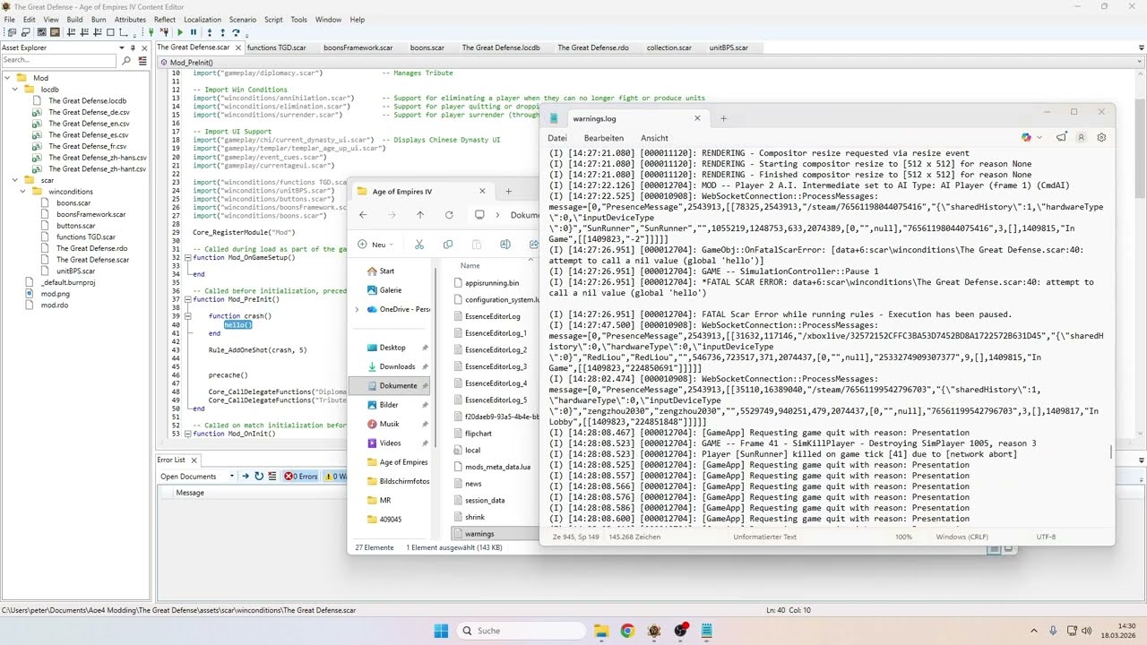Viewport: 1147px width, 645px height.
Task: Click the Suche search box on the taskbar
Action: [521, 631]
